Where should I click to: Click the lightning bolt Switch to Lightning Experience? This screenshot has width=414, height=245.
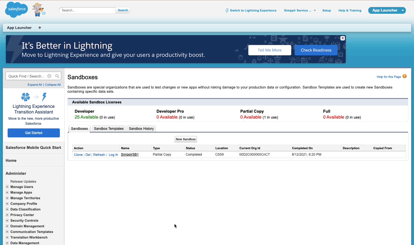227,11
